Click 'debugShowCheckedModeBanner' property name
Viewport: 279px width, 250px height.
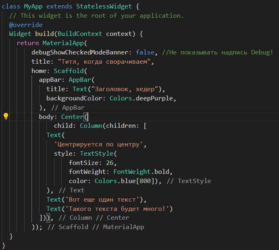tap(80, 52)
